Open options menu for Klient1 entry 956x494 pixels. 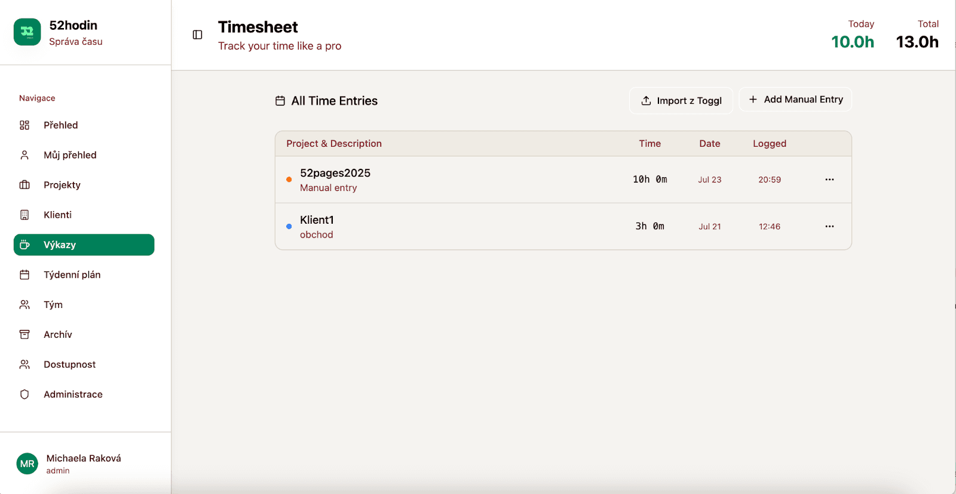(x=829, y=227)
